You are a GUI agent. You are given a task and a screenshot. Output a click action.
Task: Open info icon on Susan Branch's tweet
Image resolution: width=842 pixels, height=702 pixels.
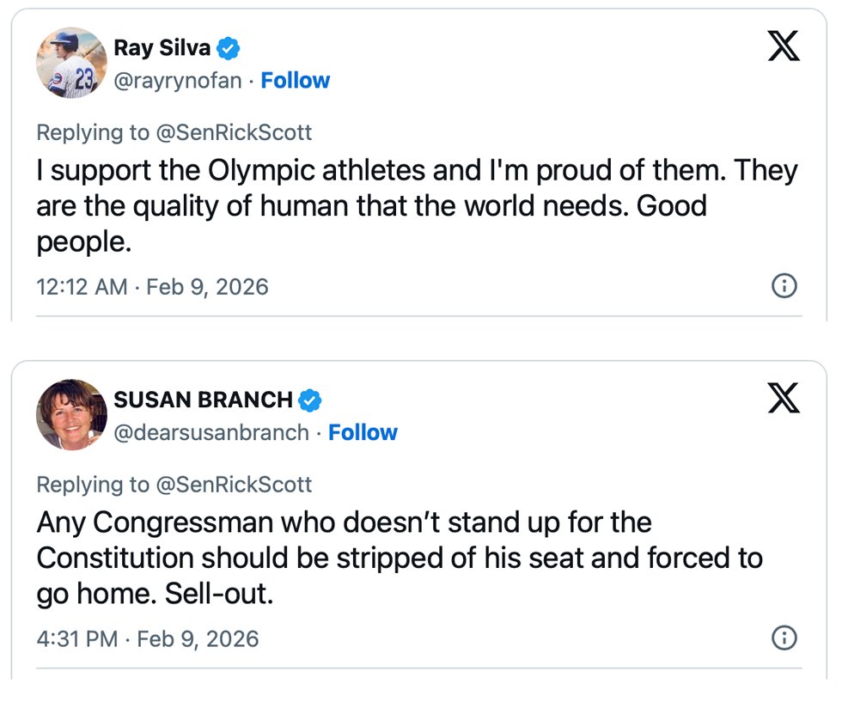tap(784, 638)
